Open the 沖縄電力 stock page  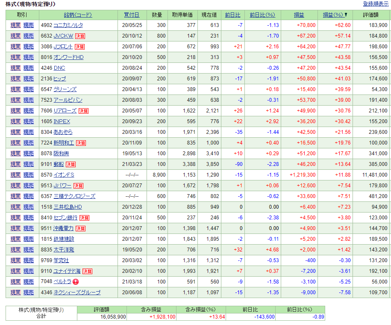(x=64, y=228)
